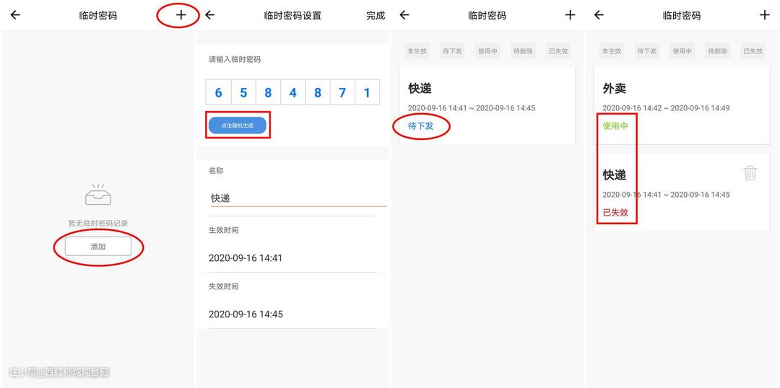Open the 失效时间 picker showing 14:45

[x=292, y=314]
